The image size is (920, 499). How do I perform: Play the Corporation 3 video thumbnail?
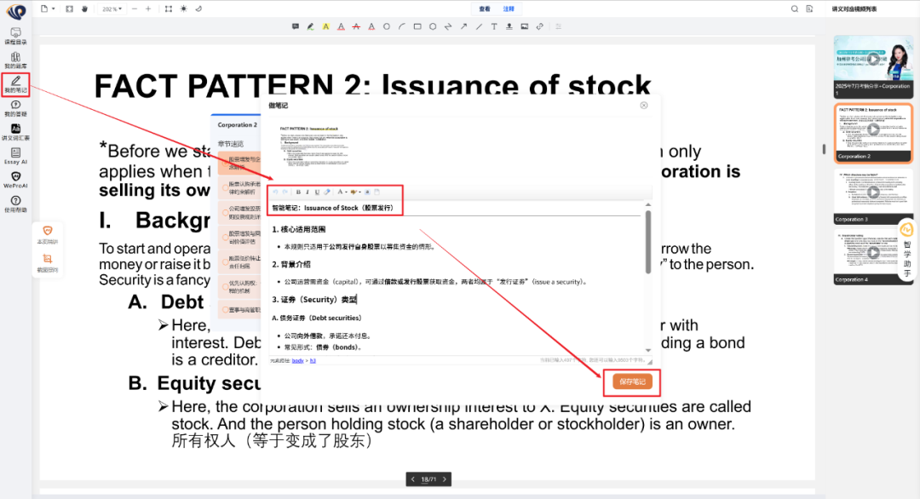[x=873, y=192]
